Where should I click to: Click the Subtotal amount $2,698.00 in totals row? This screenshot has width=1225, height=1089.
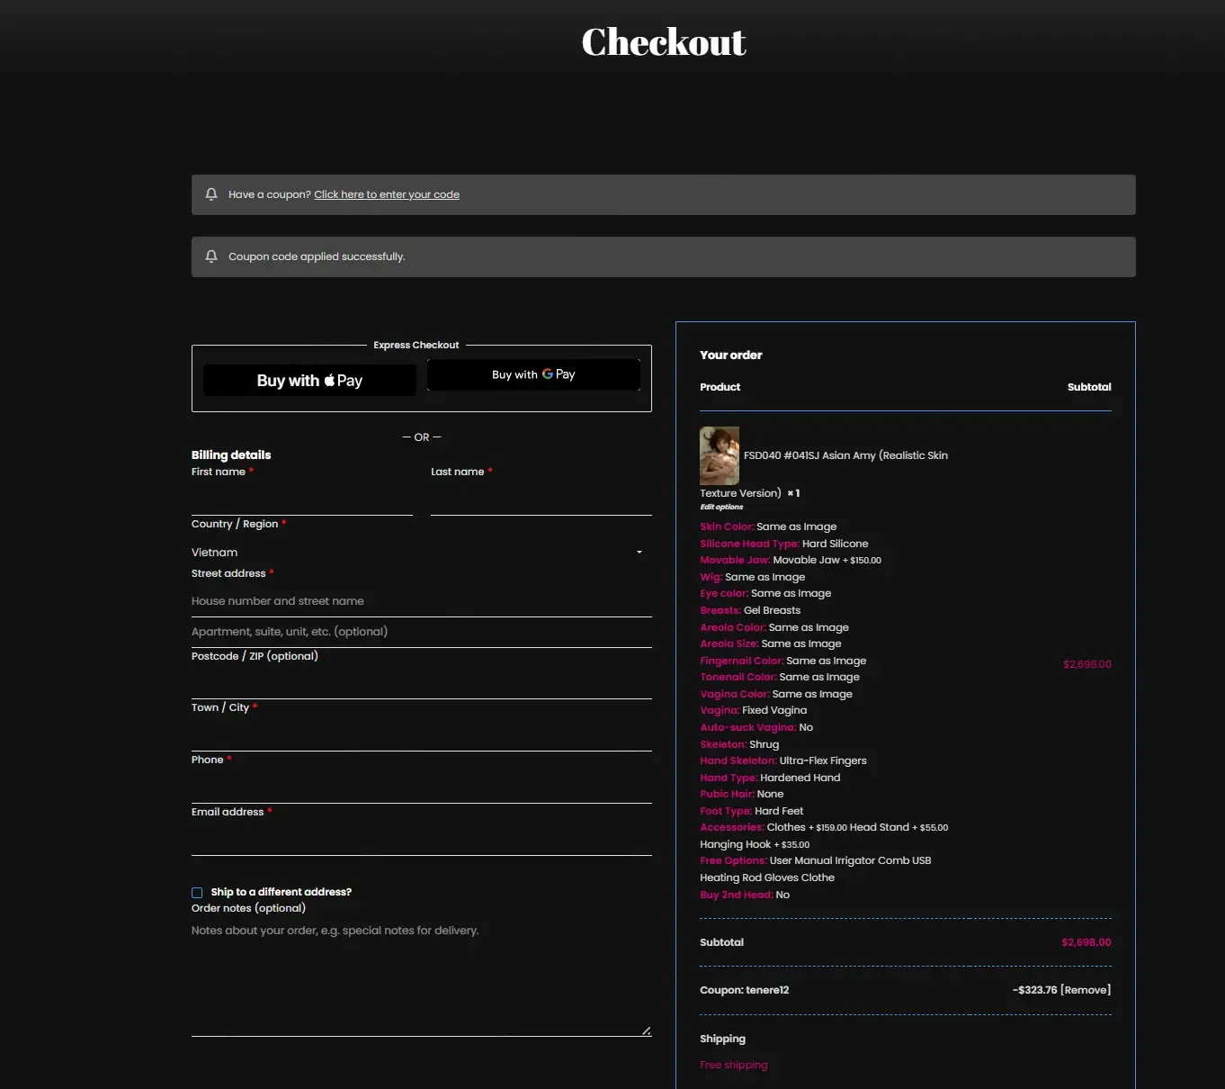(x=1086, y=942)
